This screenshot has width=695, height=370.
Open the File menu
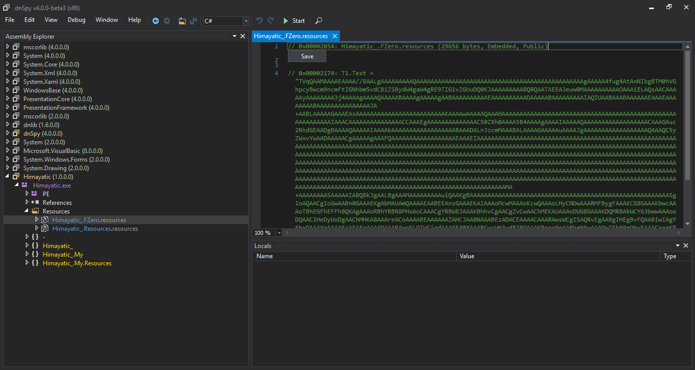[10, 20]
